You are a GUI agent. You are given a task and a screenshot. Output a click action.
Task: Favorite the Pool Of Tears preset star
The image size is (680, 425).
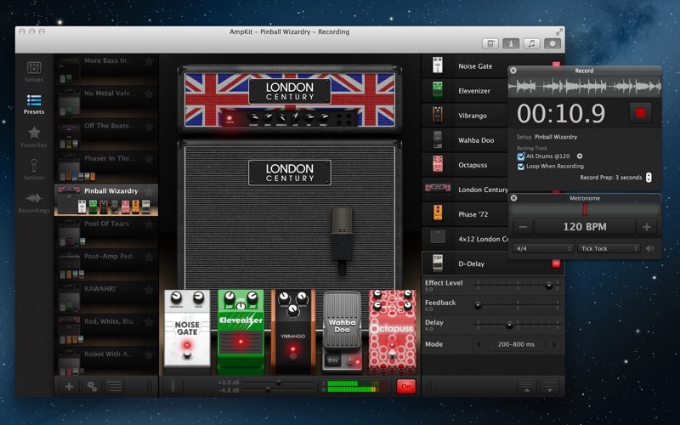[x=149, y=224]
